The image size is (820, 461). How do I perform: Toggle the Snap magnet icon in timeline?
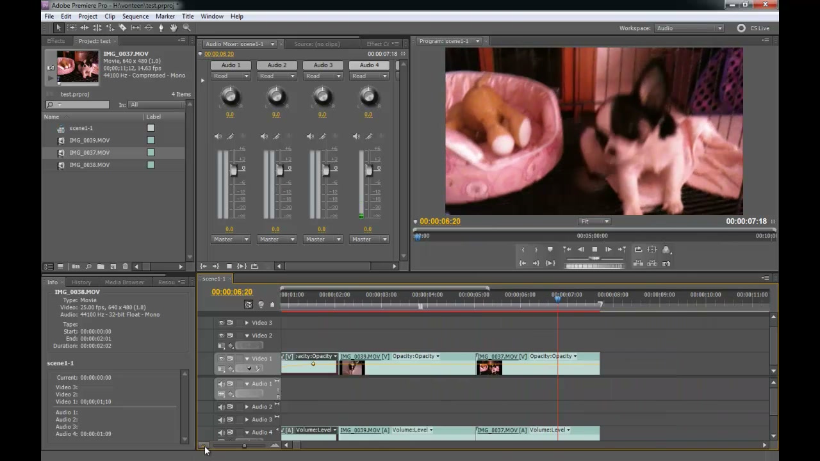coord(249,305)
